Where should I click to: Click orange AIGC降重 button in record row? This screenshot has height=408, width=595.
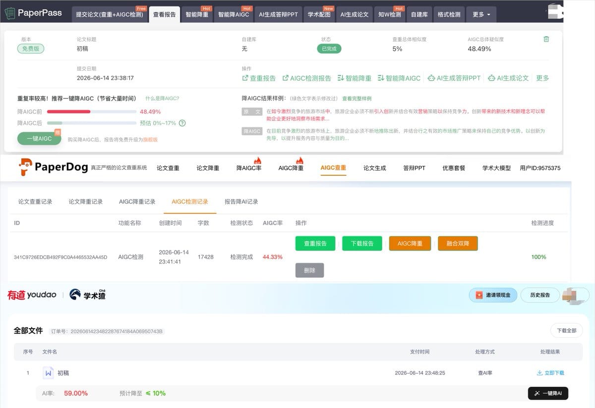tap(410, 244)
